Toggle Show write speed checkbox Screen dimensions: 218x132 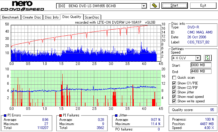(x=174, y=101)
